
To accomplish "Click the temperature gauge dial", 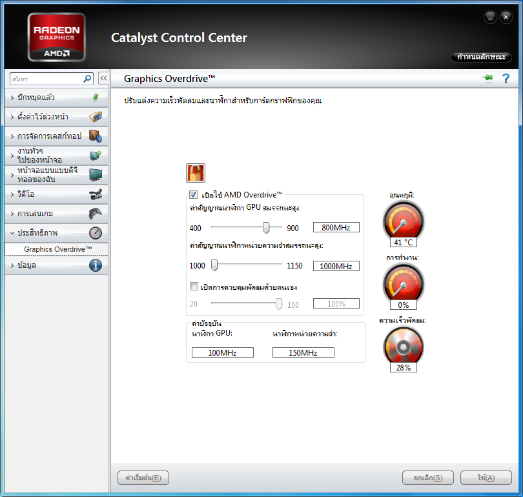I will pyautogui.click(x=404, y=221).
